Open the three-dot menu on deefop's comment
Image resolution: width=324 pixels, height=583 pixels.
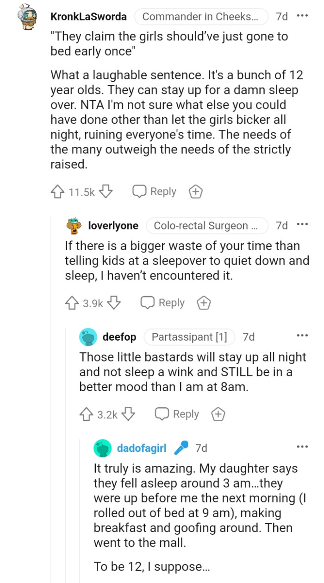tap(302, 336)
